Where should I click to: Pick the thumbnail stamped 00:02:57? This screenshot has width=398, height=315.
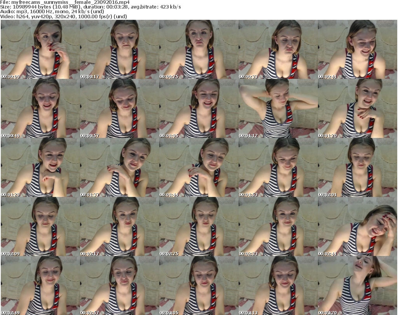click(x=120, y=285)
